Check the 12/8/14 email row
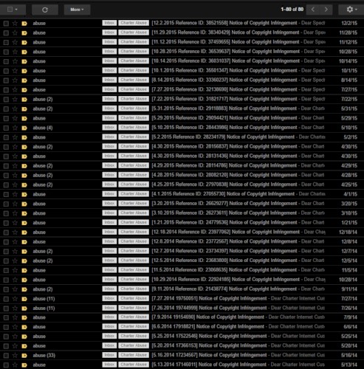This screenshot has height=369, width=364. click(x=6, y=242)
